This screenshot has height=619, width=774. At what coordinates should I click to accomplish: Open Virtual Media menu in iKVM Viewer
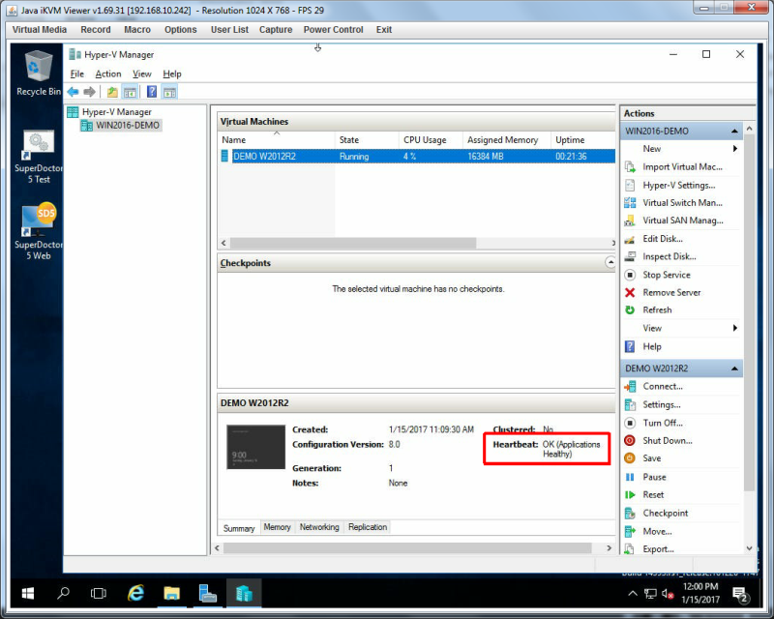[x=40, y=30]
